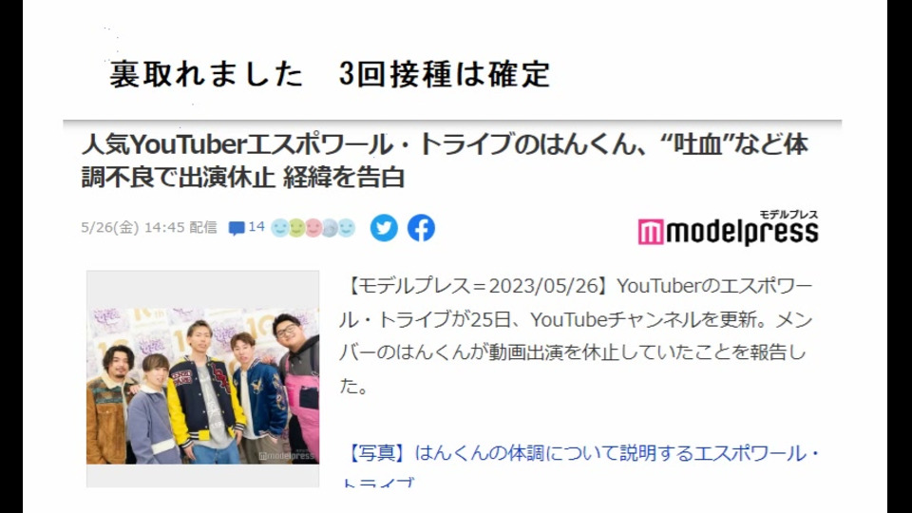The image size is (912, 513).
Task: Click the 5/26(金) 14:45 配信 timestamp
Action: tap(149, 227)
